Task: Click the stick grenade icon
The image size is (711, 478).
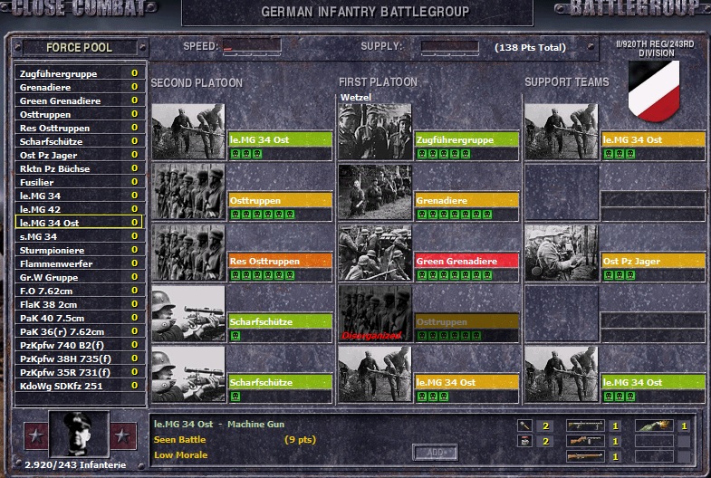Action: tap(524, 425)
